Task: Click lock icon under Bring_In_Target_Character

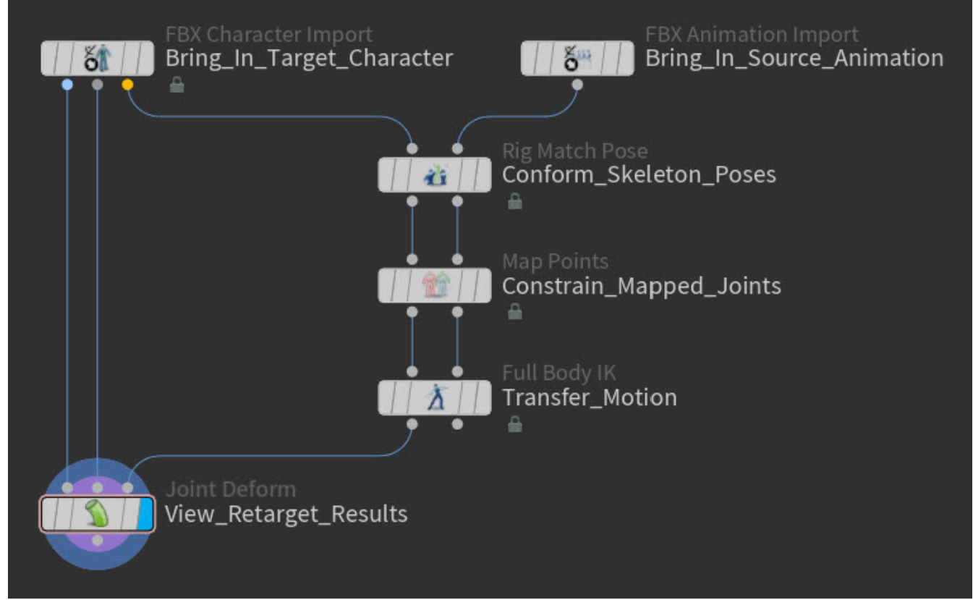Action: pos(177,85)
